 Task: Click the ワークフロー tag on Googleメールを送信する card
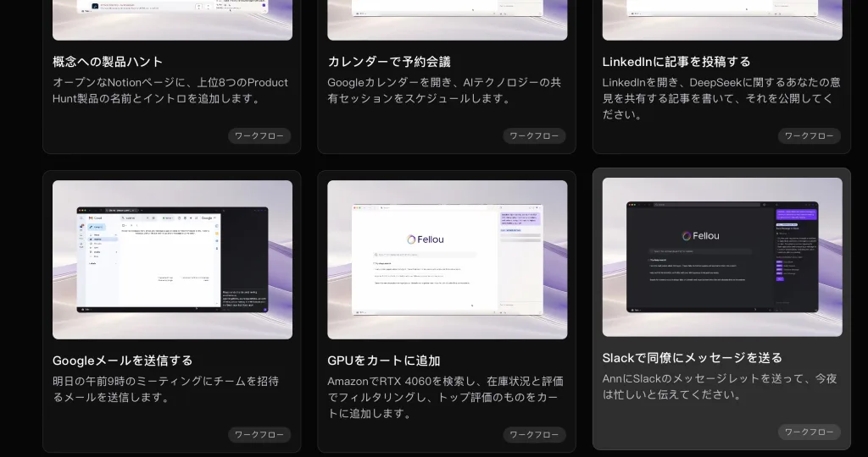click(259, 435)
